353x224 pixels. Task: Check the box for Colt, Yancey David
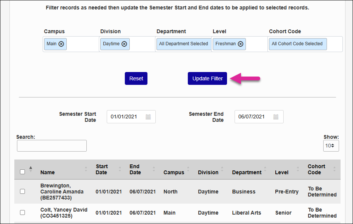pos(23,213)
